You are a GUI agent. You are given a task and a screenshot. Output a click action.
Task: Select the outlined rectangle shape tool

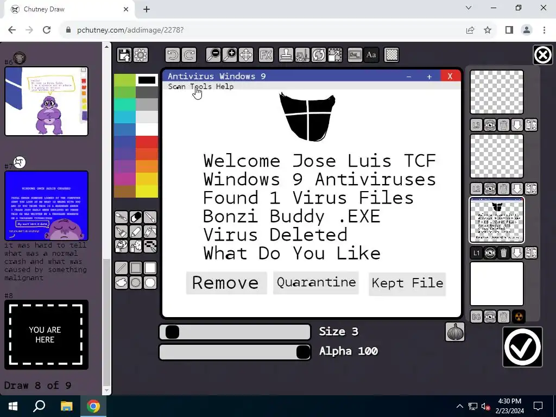(136, 268)
